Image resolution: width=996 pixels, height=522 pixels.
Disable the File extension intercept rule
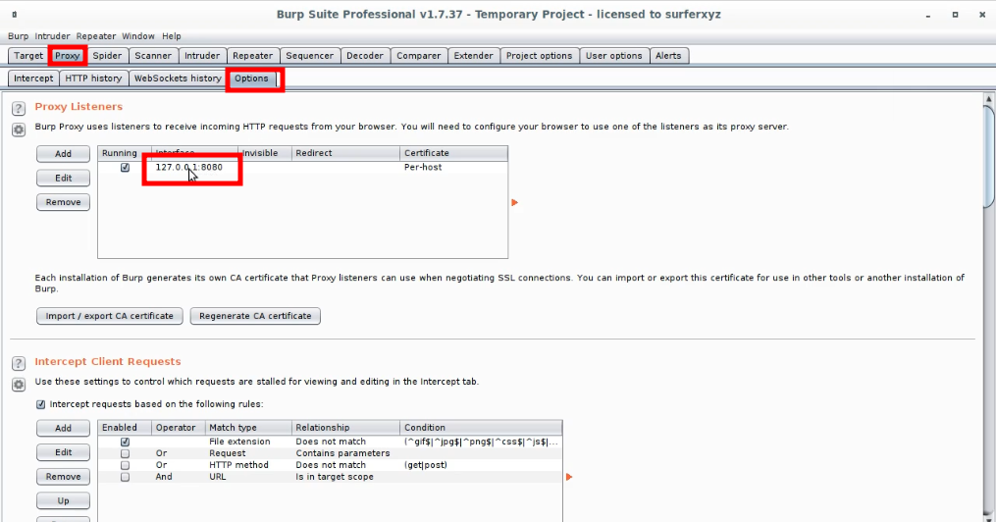pos(126,442)
